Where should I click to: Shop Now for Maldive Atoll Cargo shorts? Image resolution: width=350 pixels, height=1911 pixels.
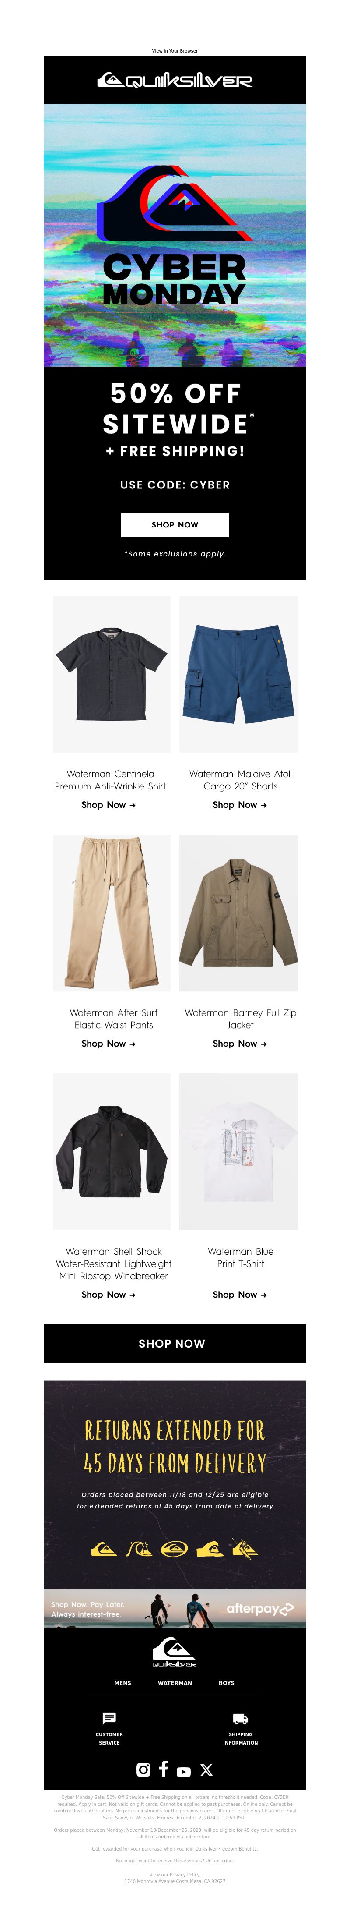point(239,805)
